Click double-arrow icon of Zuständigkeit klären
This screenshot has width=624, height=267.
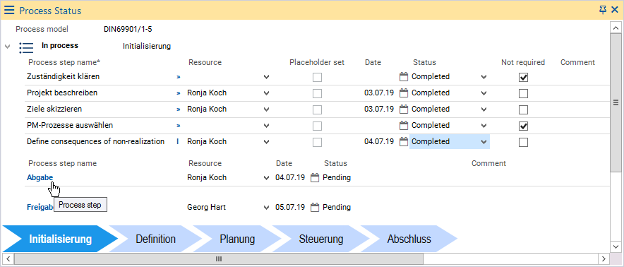click(179, 77)
